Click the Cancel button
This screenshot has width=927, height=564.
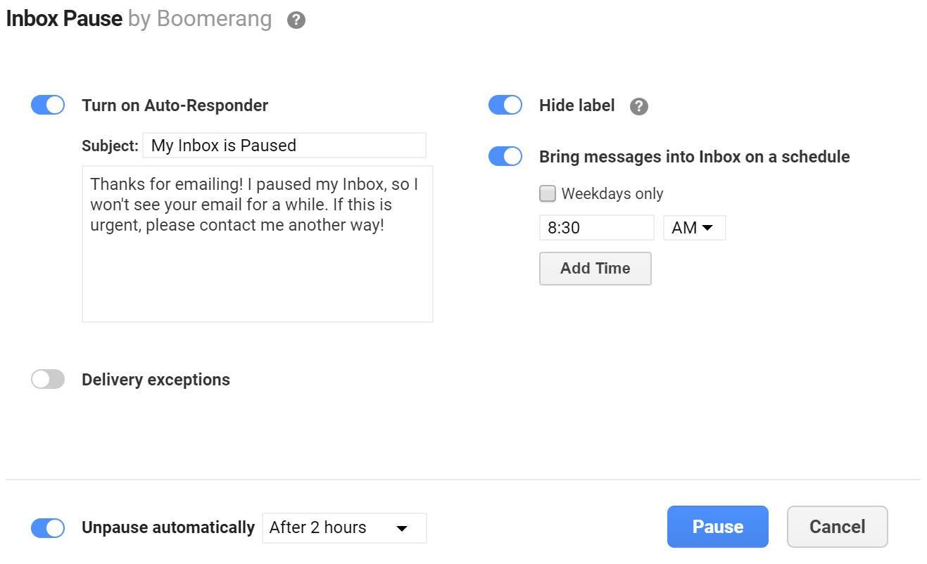click(837, 527)
